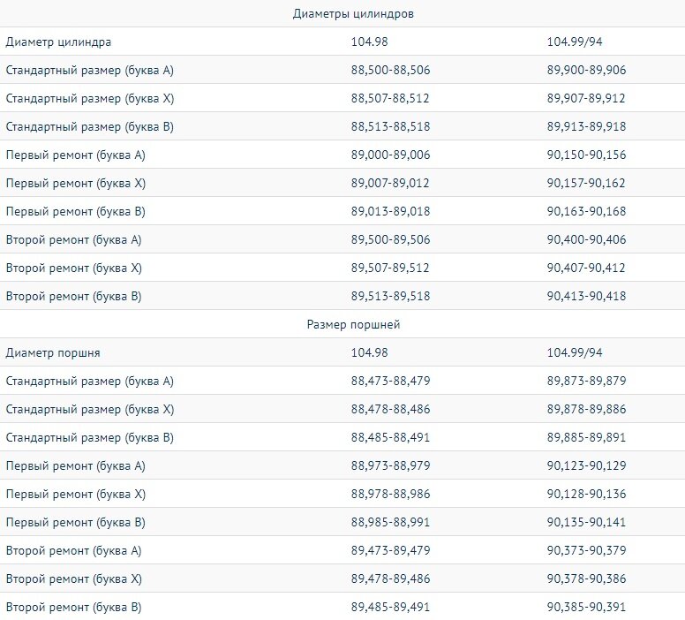Viewport: 685px width, 620px height.
Task: Click cylinder value 89,913-89,918
Action: point(586,126)
